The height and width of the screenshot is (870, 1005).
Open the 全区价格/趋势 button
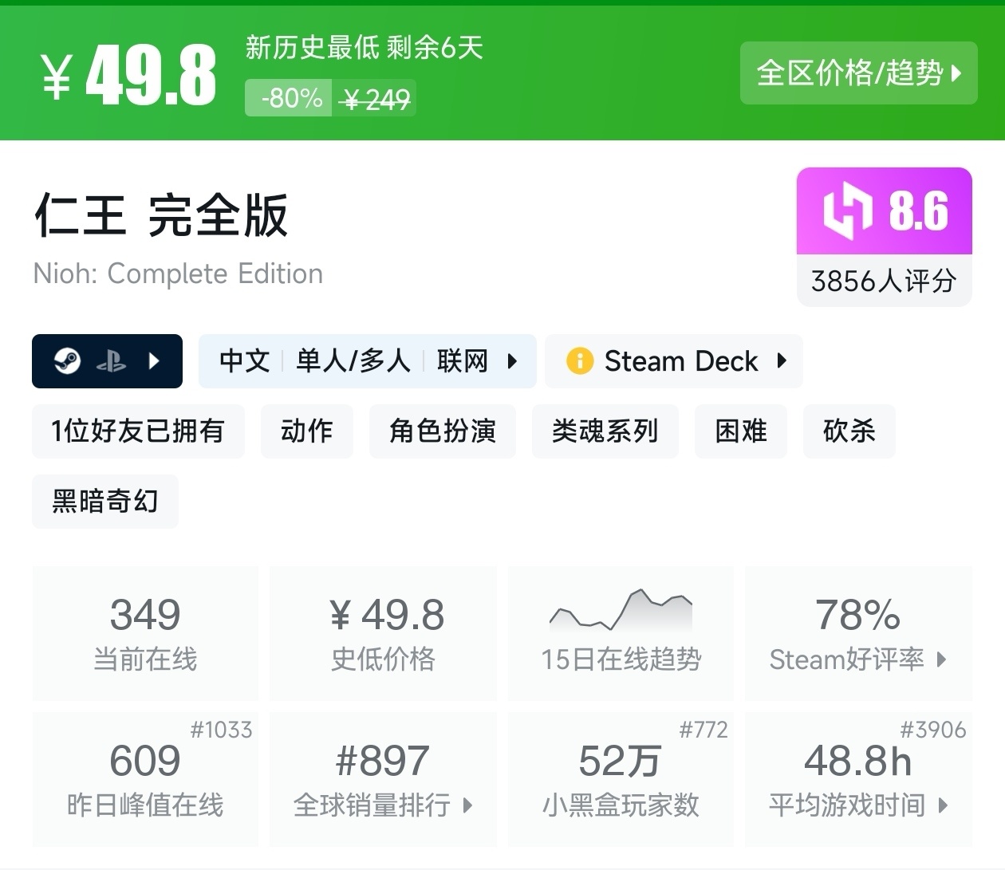click(x=858, y=73)
